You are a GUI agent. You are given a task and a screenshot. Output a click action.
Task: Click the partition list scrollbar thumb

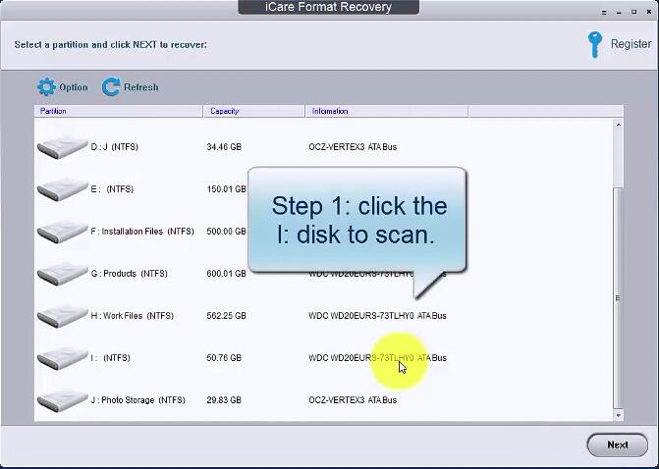click(x=618, y=297)
